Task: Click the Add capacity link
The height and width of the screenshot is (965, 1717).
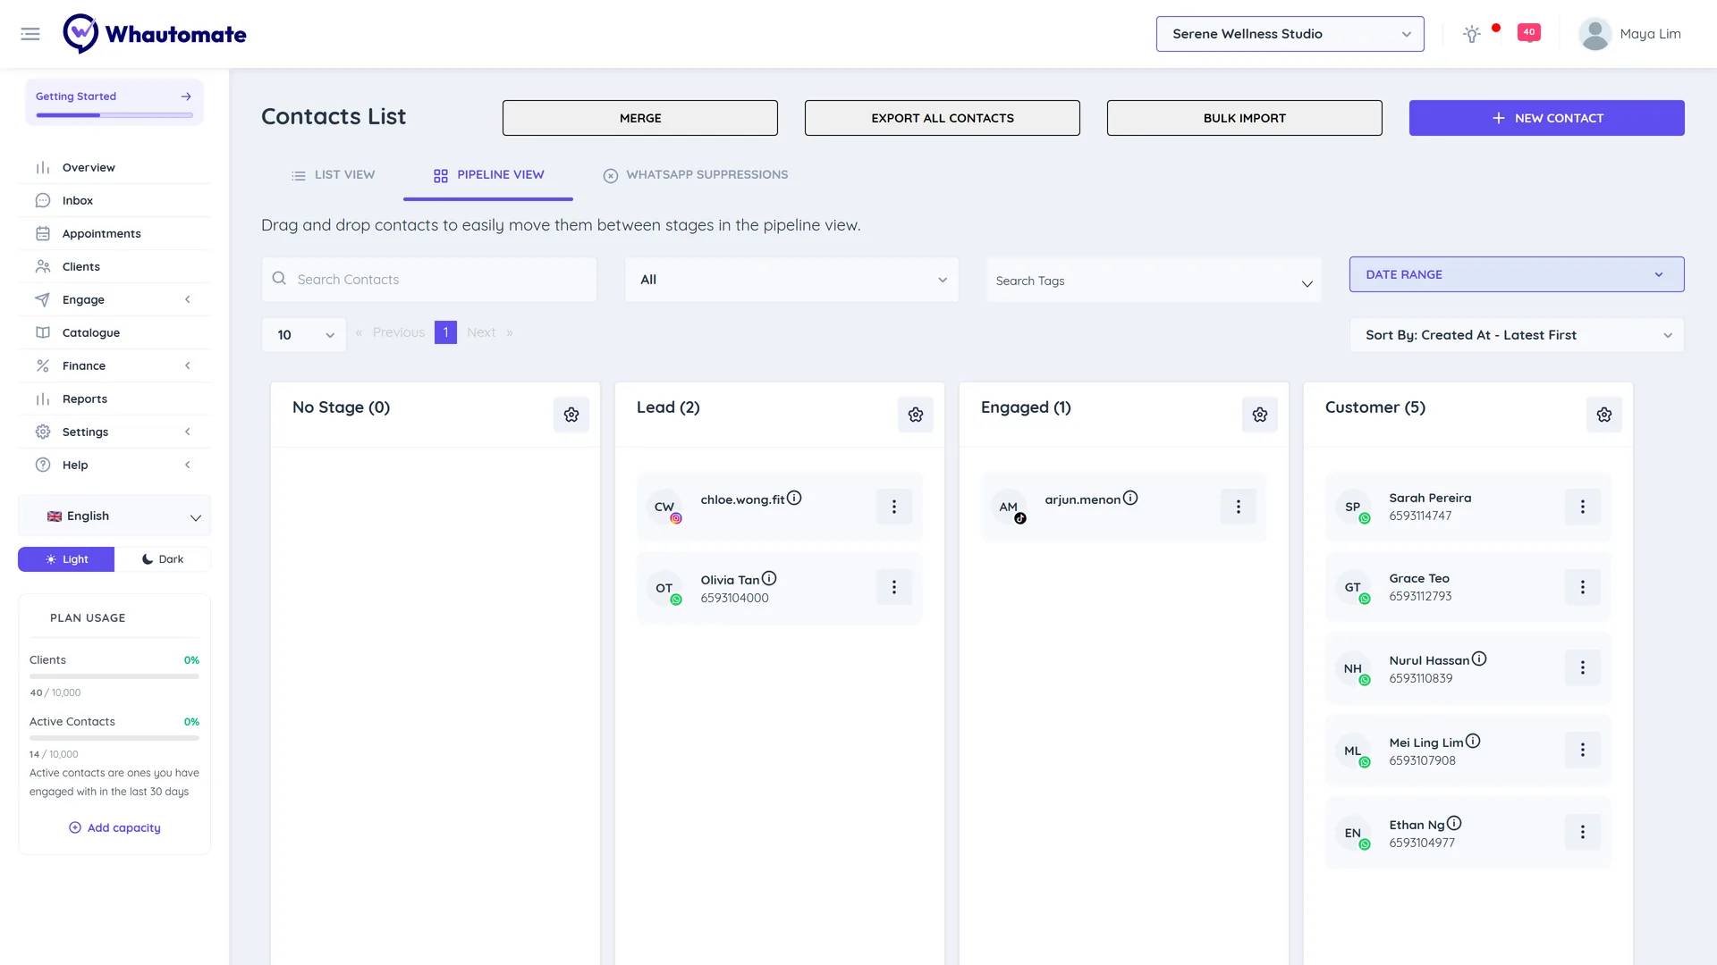Action: (x=114, y=827)
